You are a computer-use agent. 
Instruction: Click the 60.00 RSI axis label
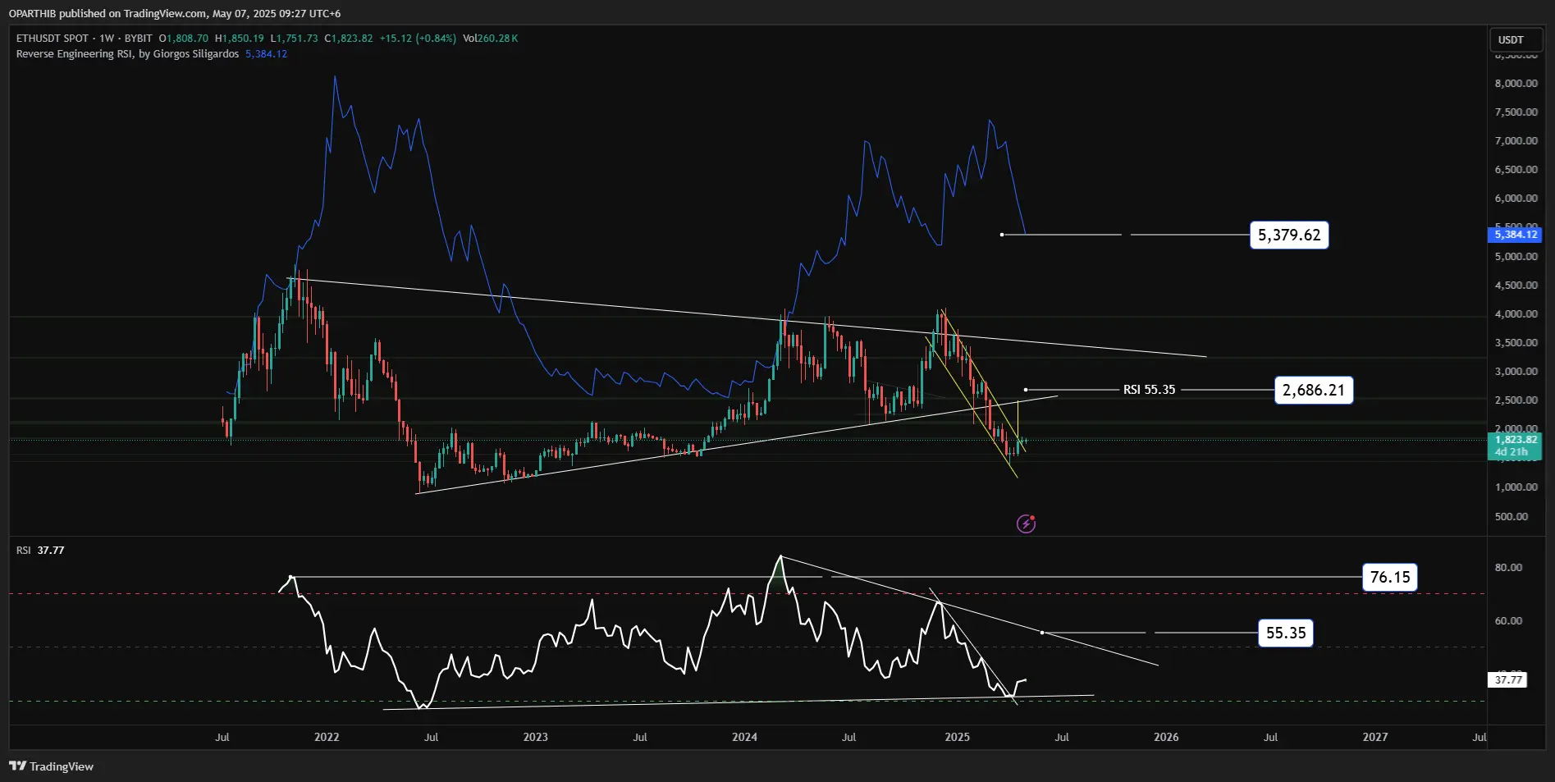pyautogui.click(x=1508, y=620)
